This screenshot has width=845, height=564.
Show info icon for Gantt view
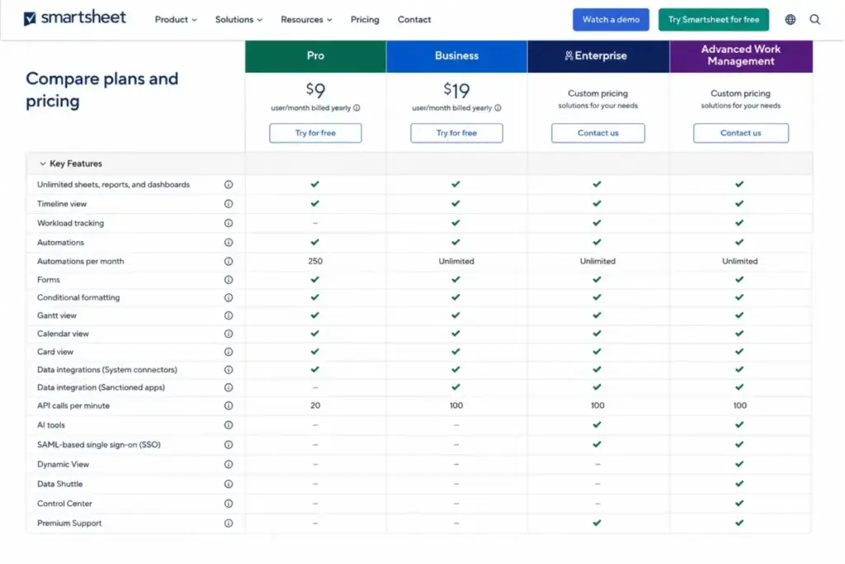coord(229,315)
